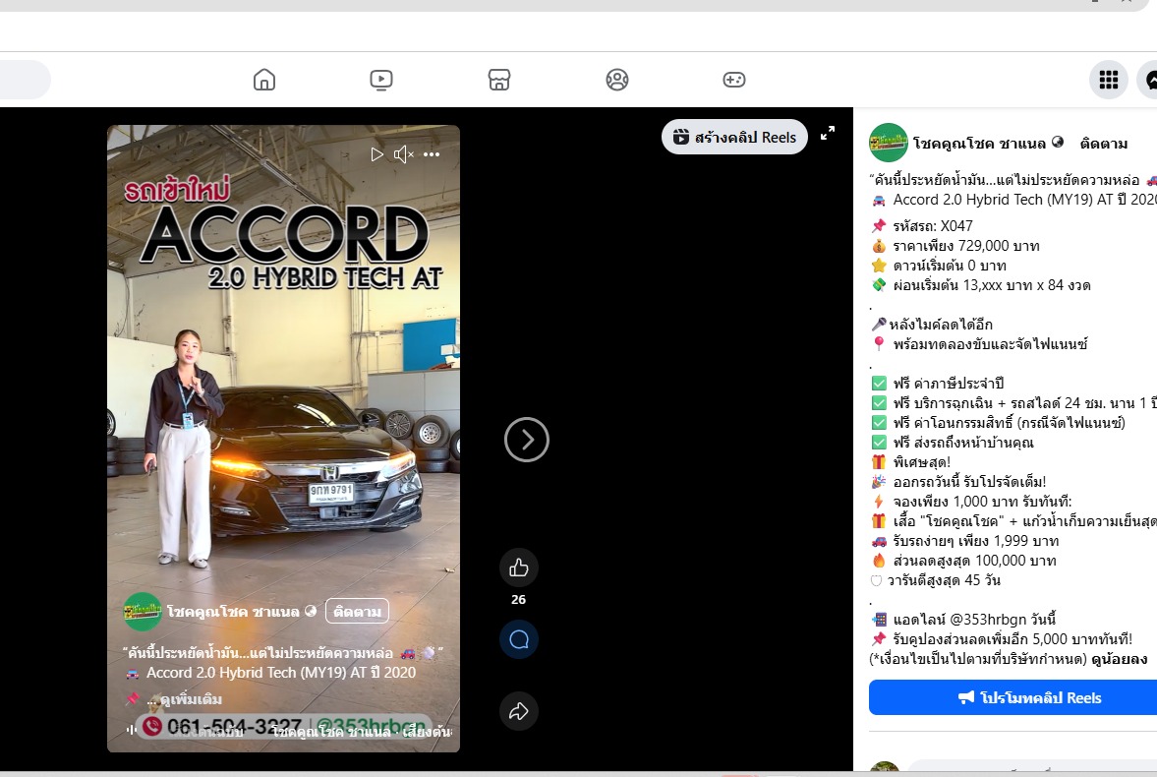The image size is (1157, 777).
Task: Follow the page from the video overlay
Action: (x=357, y=612)
